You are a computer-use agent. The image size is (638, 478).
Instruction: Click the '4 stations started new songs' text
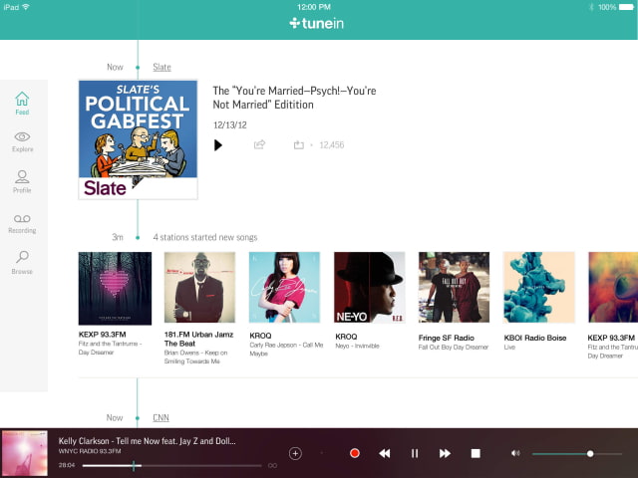[205, 237]
